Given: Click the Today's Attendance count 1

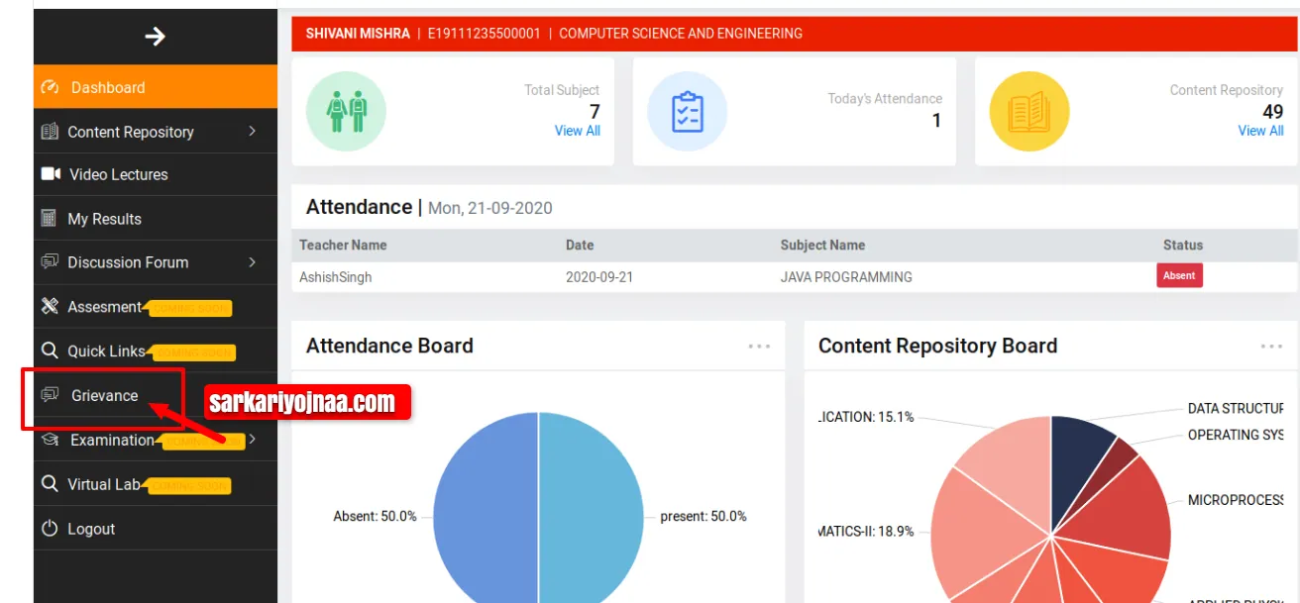Looking at the screenshot, I should (x=936, y=121).
